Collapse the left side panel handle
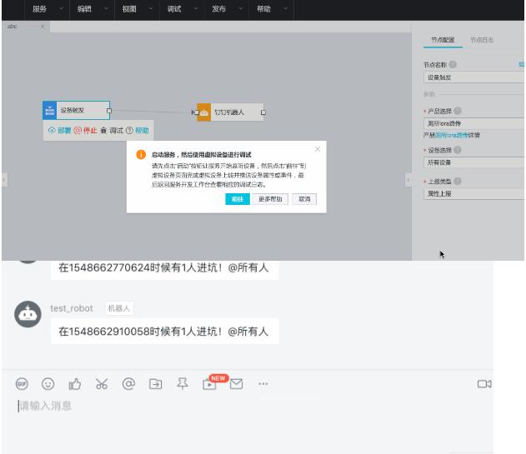Screen dimensions: 526x454 coord(4,180)
